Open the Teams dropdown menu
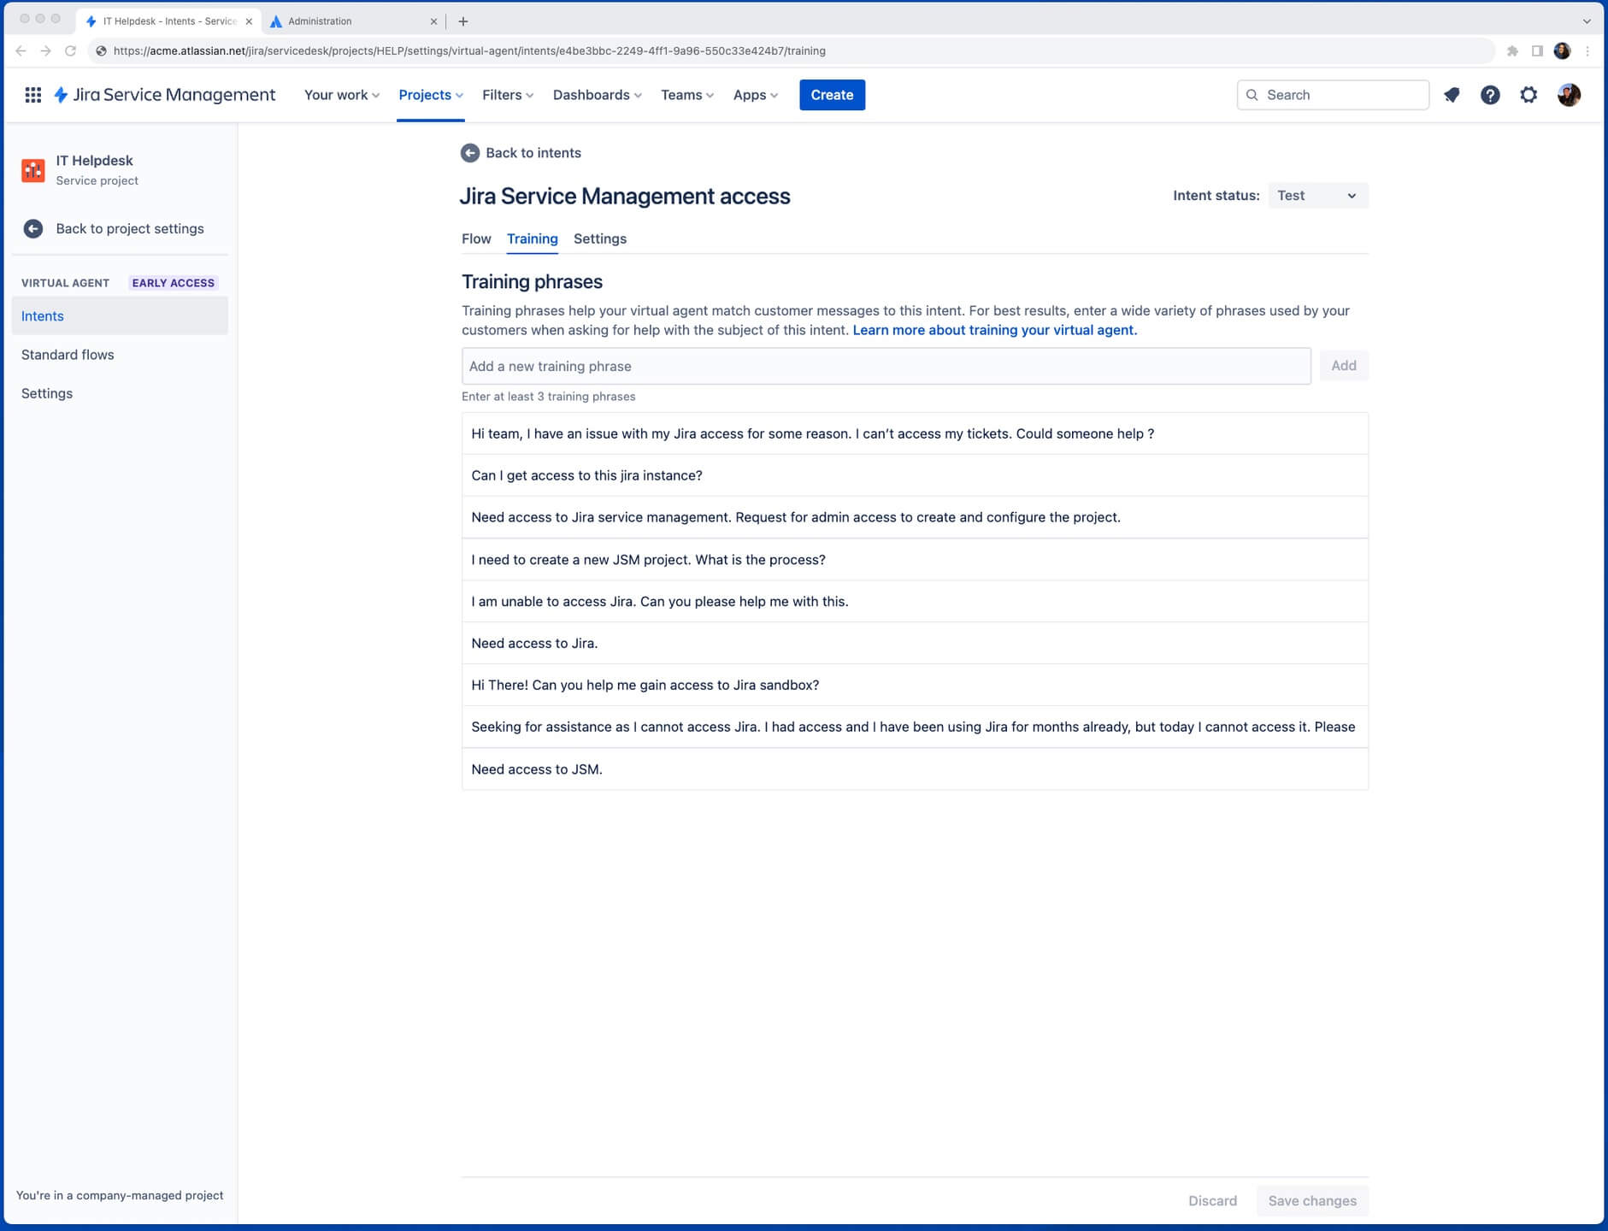This screenshot has height=1231, width=1608. pyautogui.click(x=686, y=95)
